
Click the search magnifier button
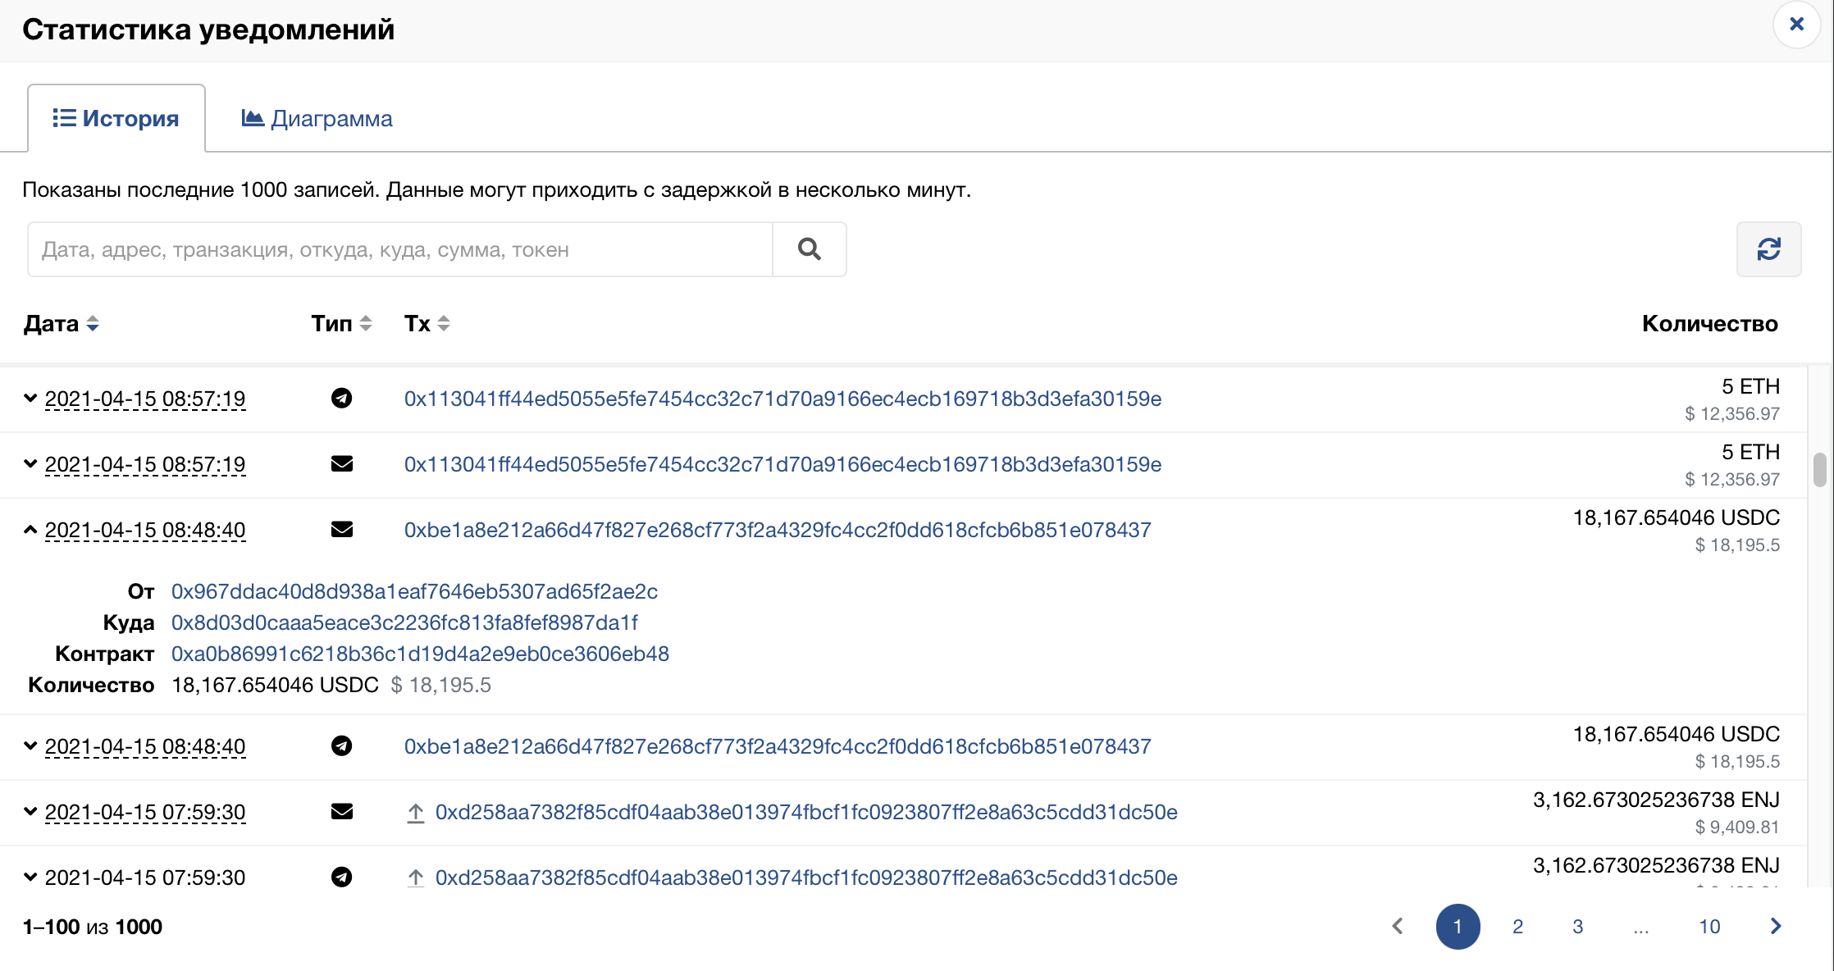[x=809, y=249]
